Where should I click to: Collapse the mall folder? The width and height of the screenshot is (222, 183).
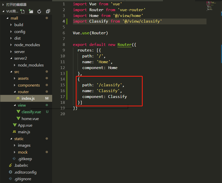tap(7, 18)
